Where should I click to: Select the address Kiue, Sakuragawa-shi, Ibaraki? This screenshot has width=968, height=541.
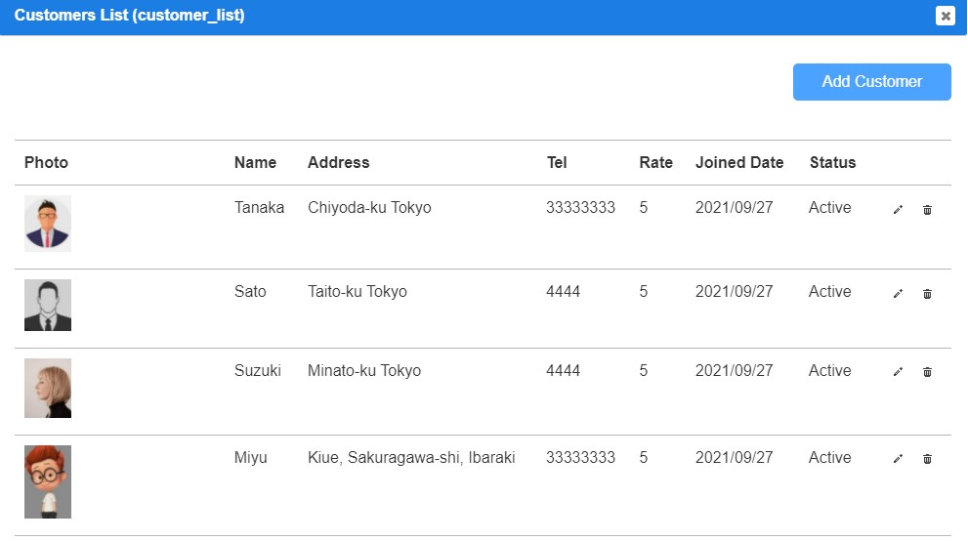click(x=411, y=458)
